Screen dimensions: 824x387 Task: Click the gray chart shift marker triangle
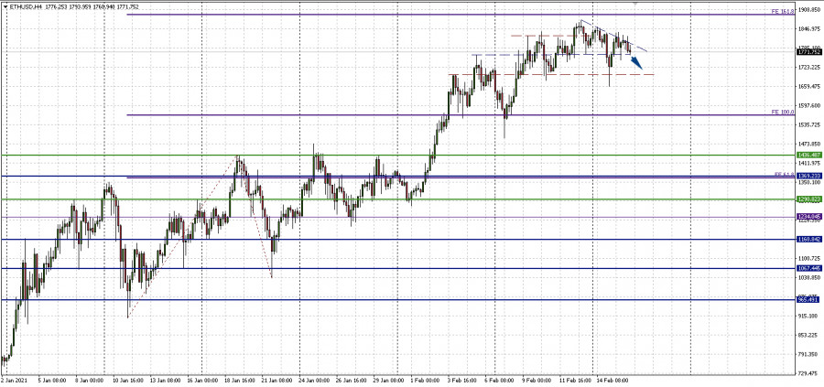click(634, 4)
